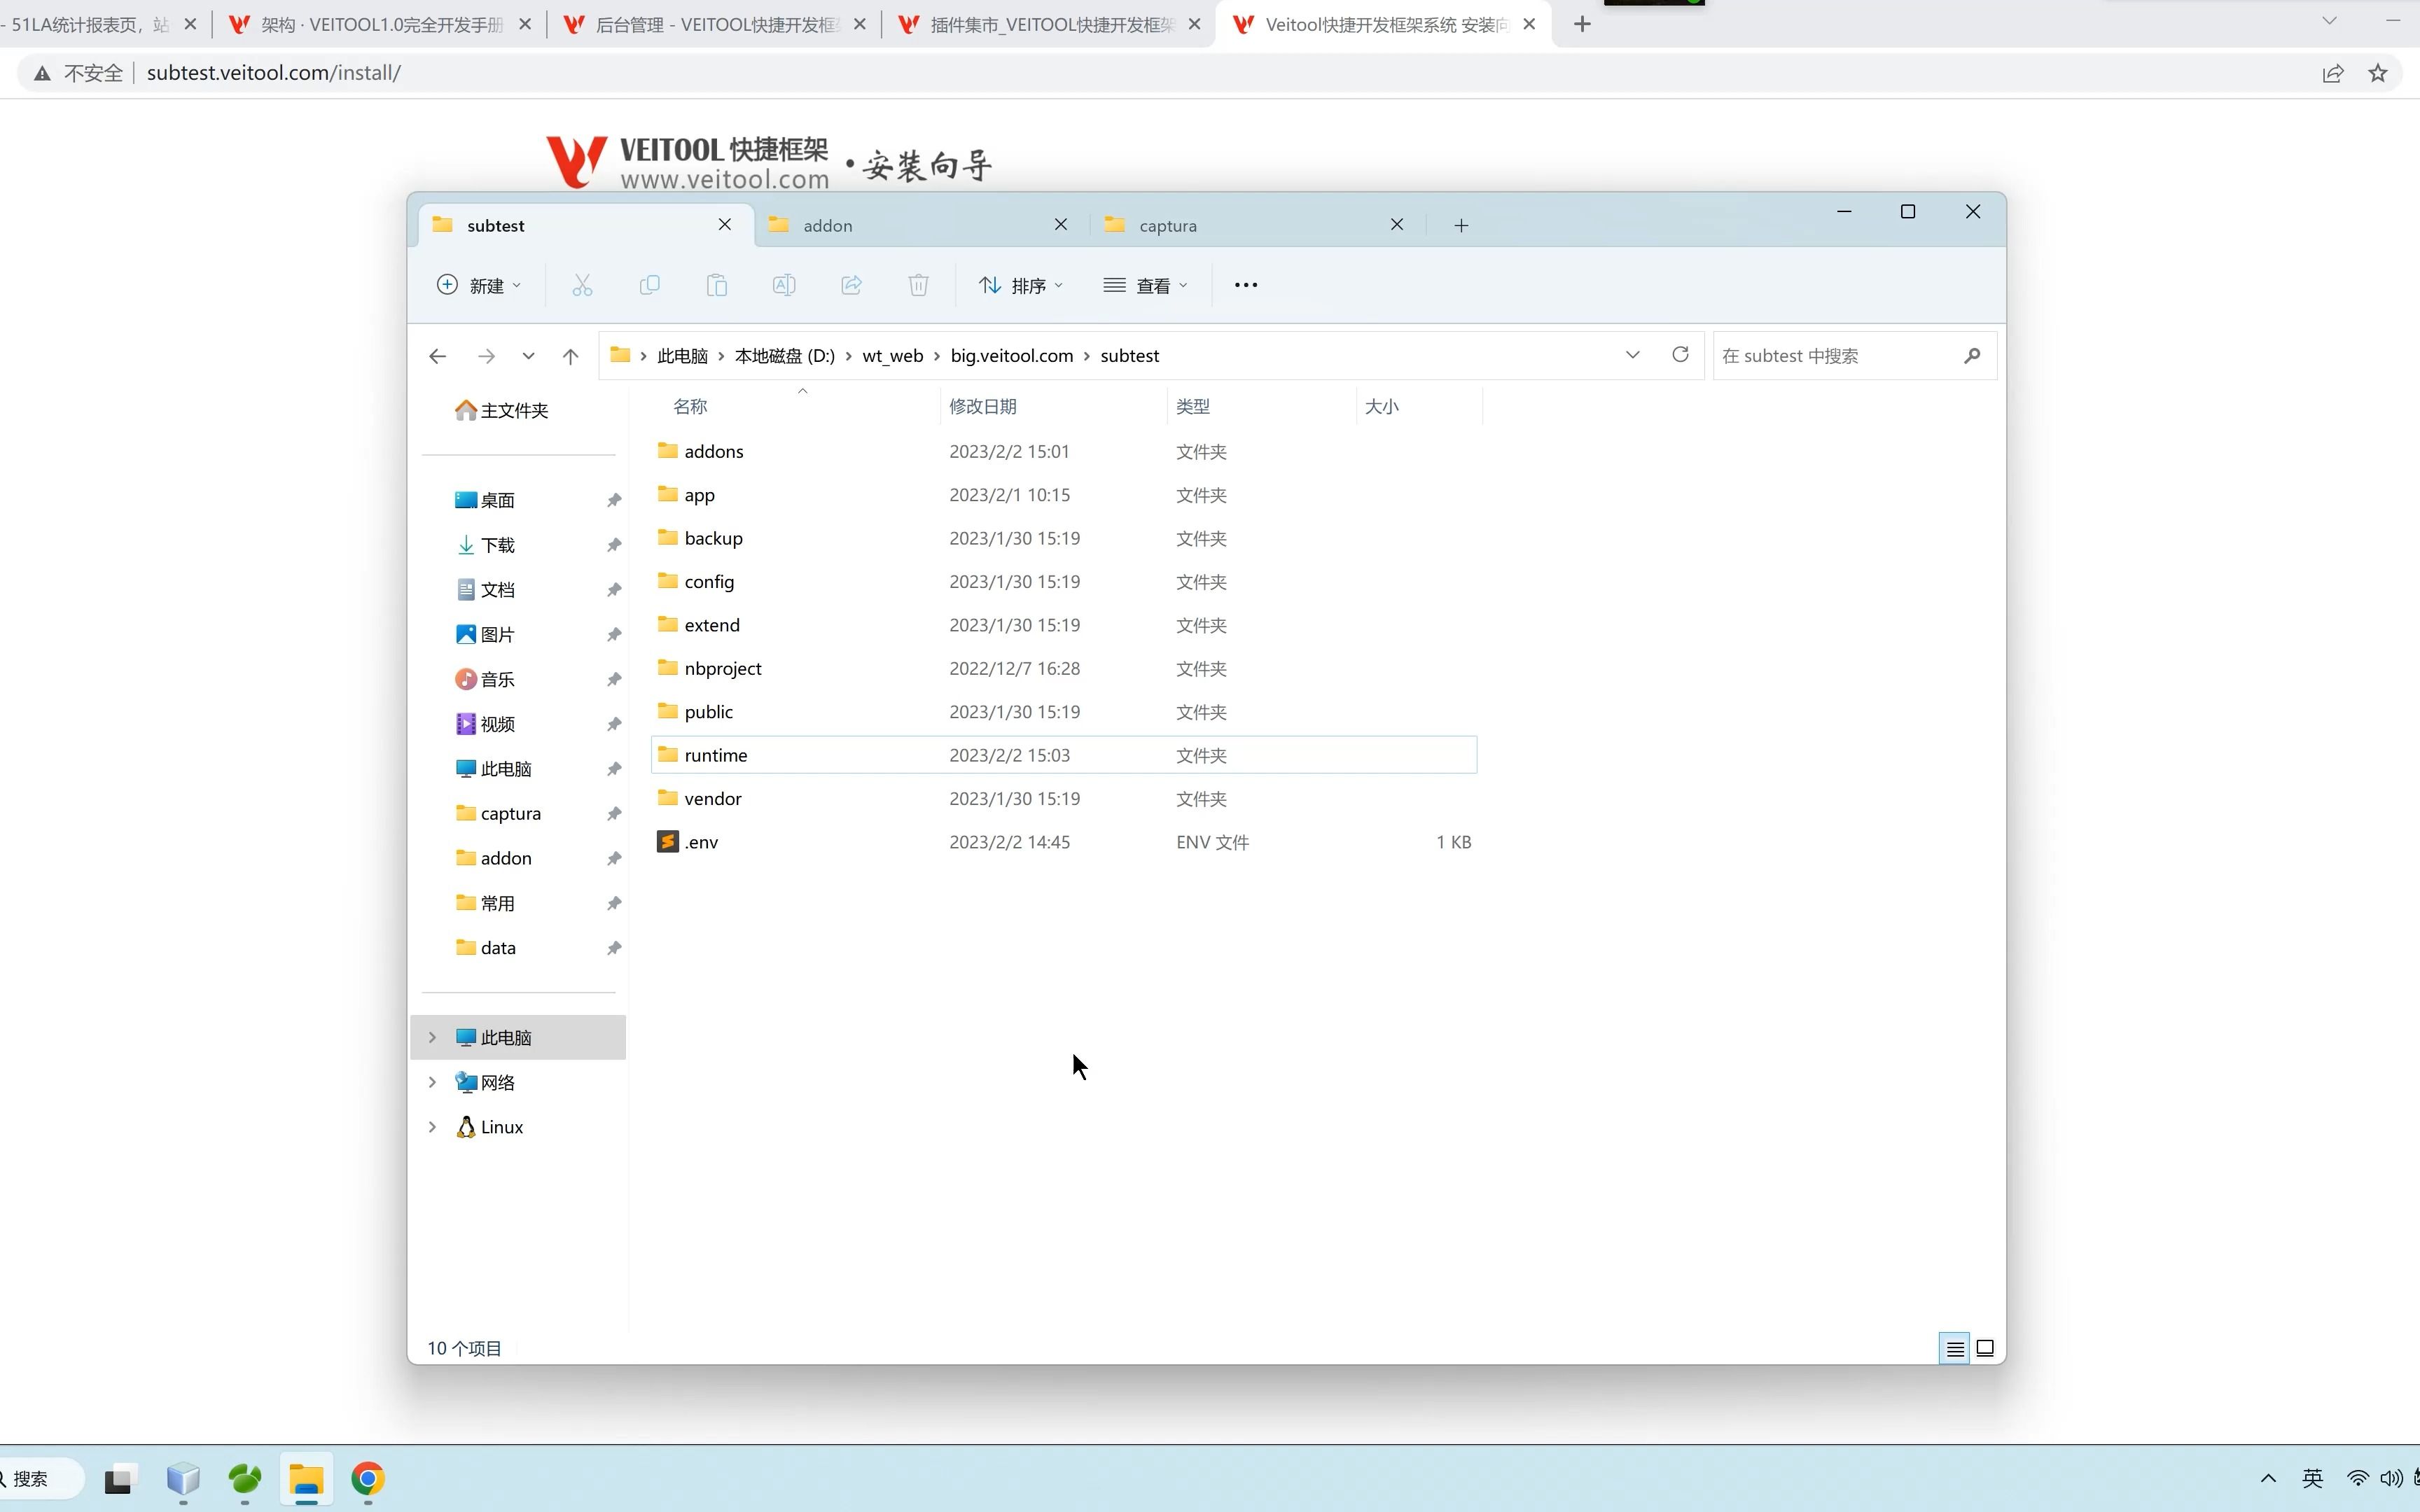2420x1512 pixels.
Task: Open the green leaf app on taskbar
Action: pos(245,1478)
